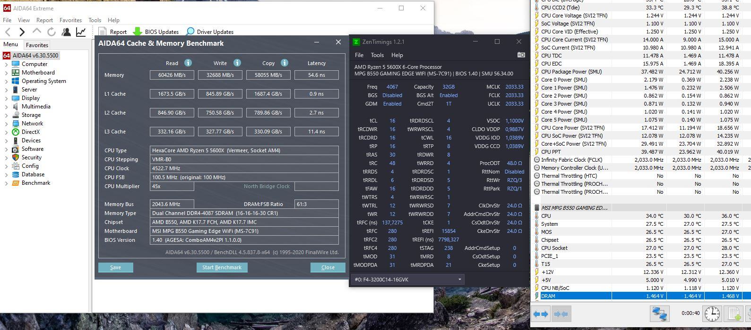Select the CPU PPT sensor row
Viewport: 751px width, 330px height.
coord(640,152)
